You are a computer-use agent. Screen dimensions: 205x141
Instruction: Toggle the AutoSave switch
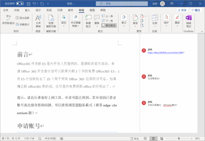(x=20, y=4)
